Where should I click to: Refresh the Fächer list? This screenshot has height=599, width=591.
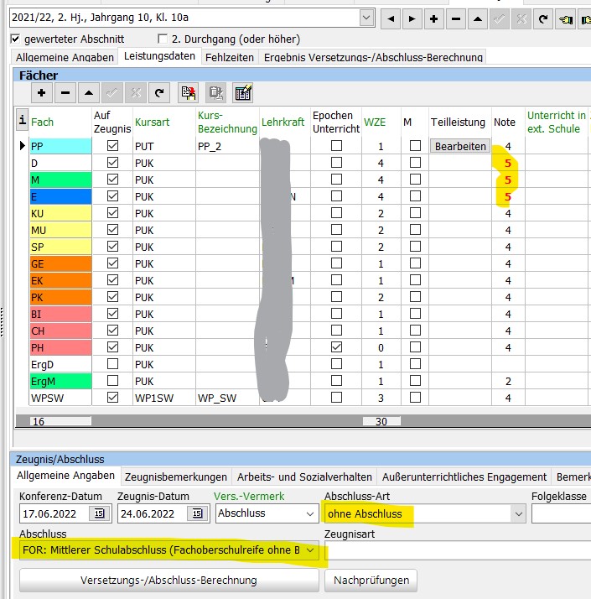click(x=159, y=93)
